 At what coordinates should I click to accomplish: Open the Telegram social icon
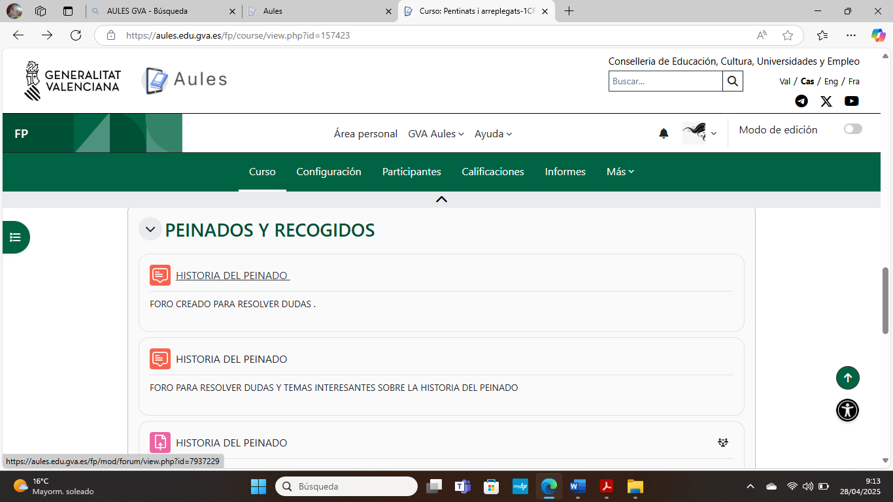point(801,101)
